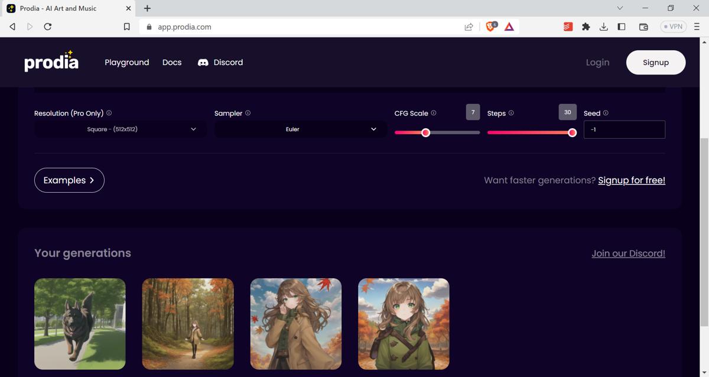Open the browser extensions puzzle icon

[586, 26]
